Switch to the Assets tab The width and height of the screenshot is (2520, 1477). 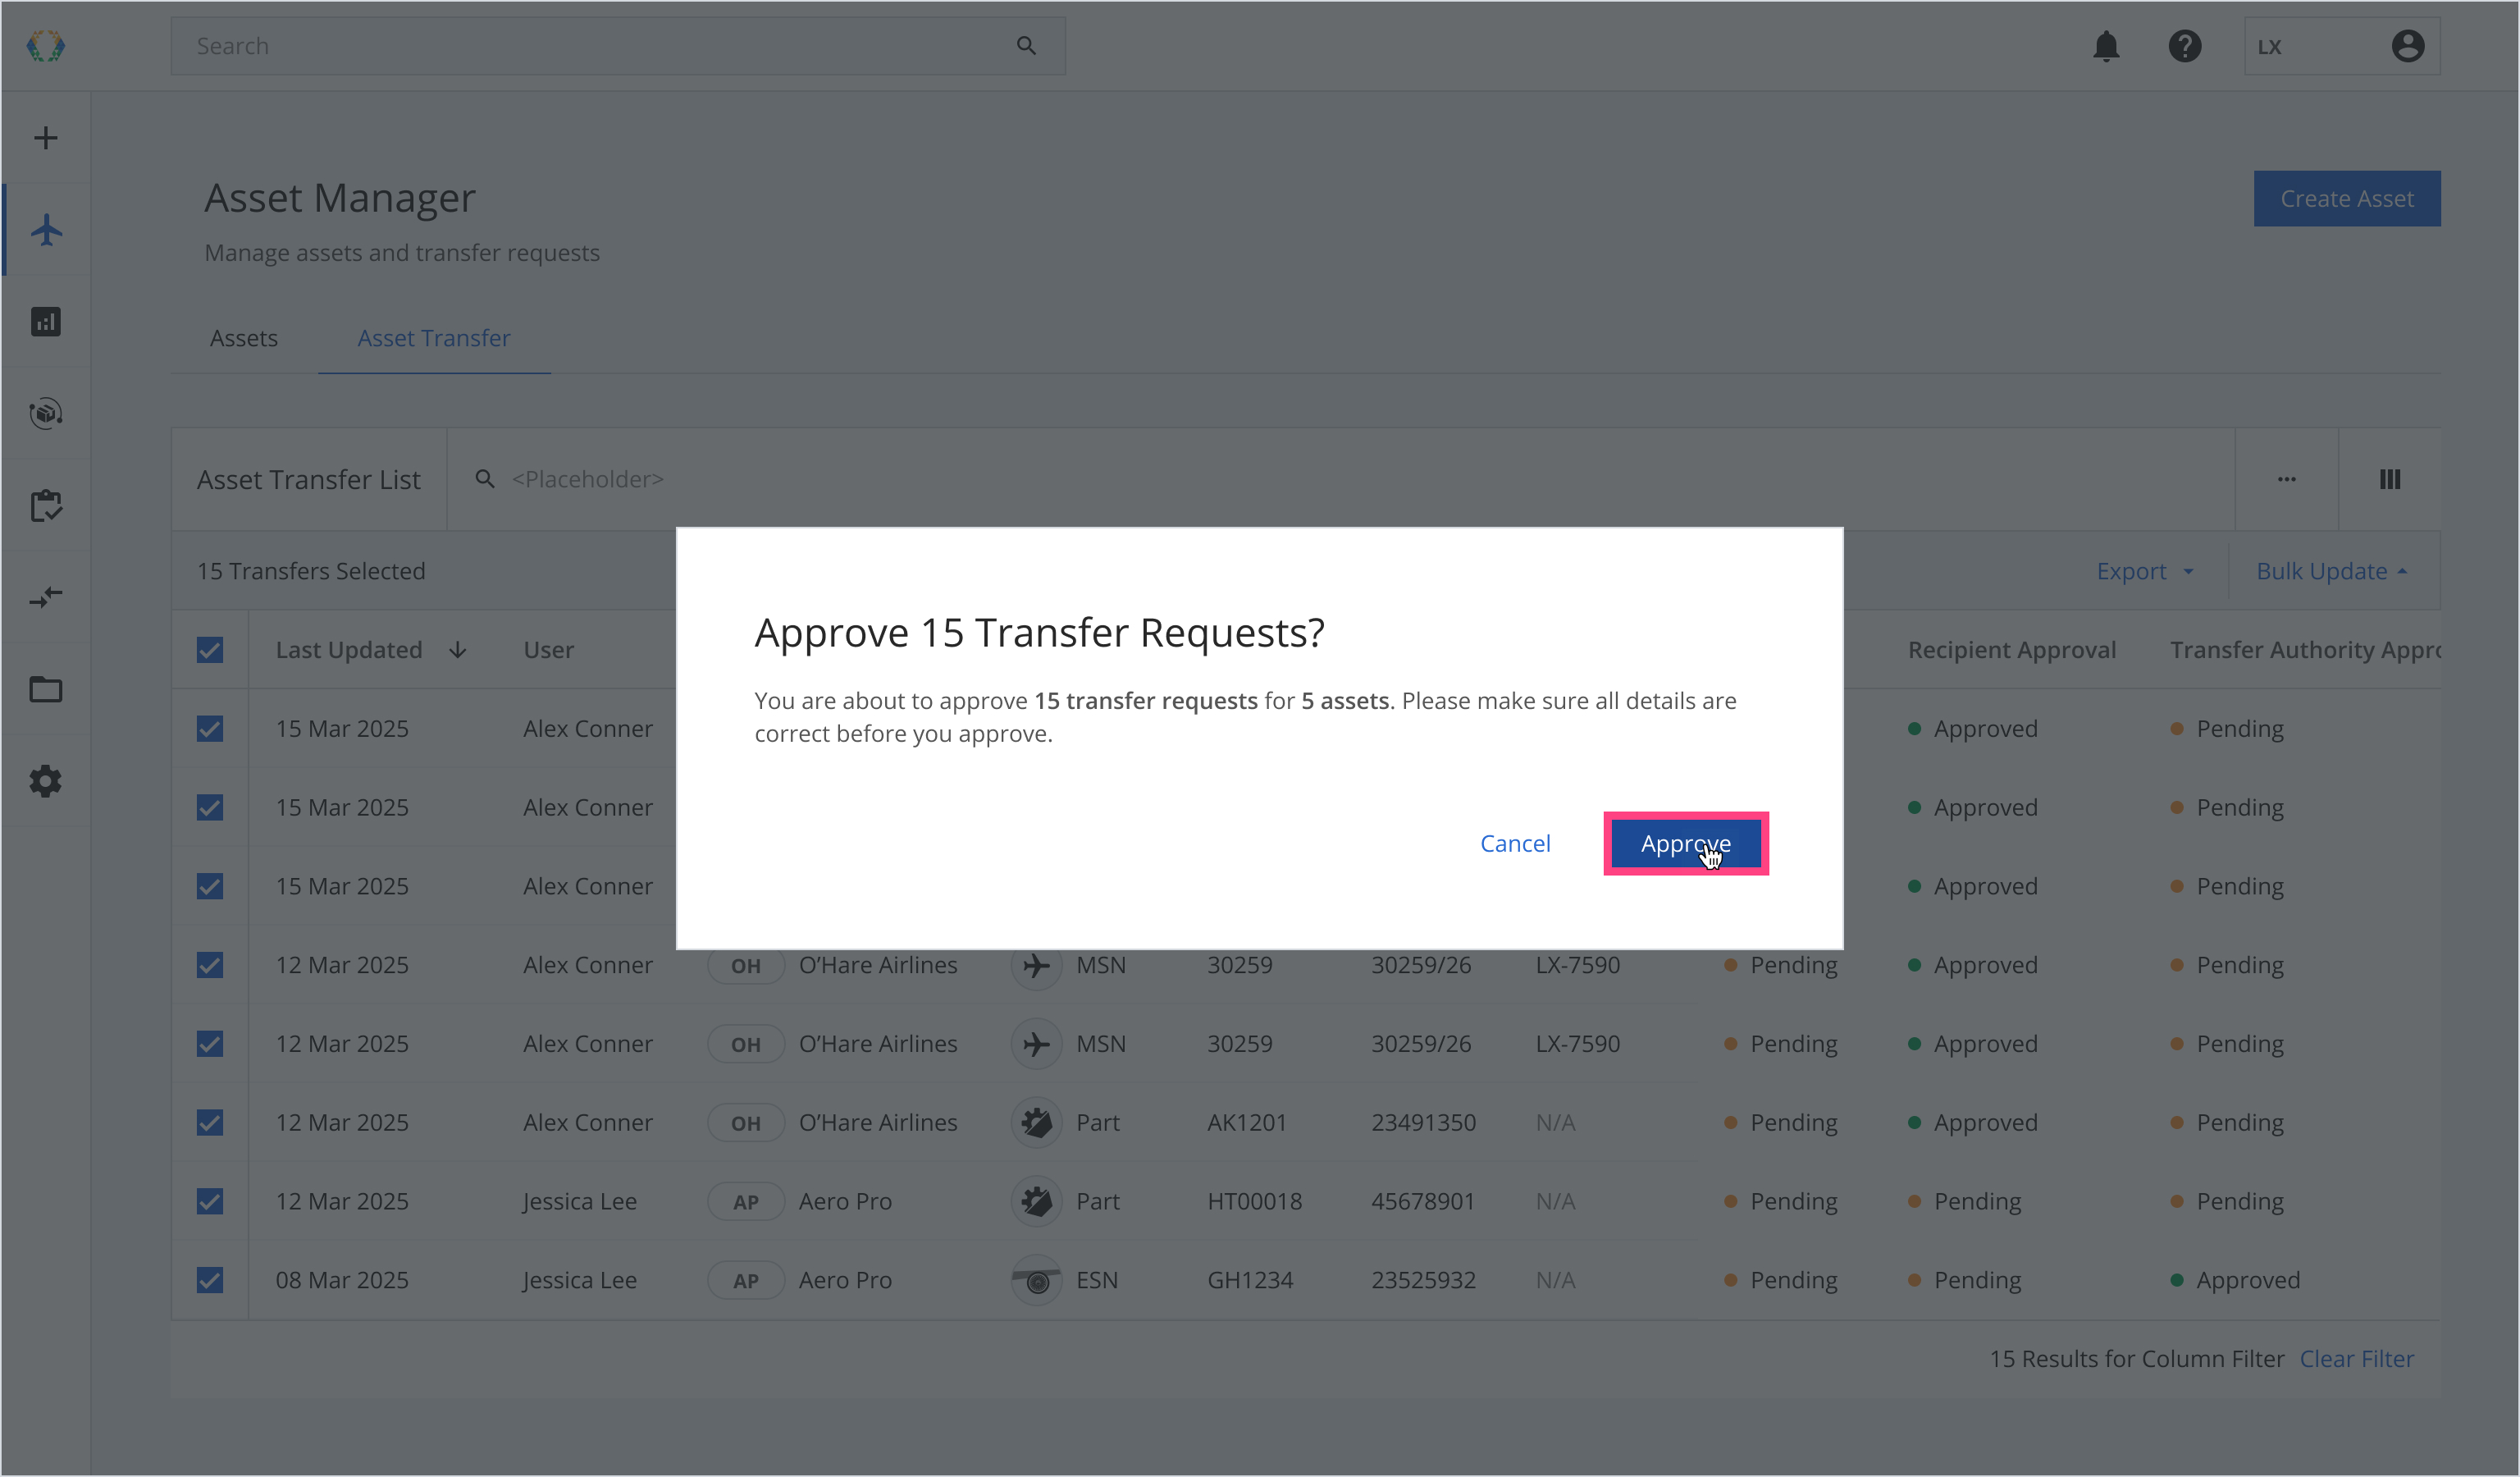click(x=244, y=338)
